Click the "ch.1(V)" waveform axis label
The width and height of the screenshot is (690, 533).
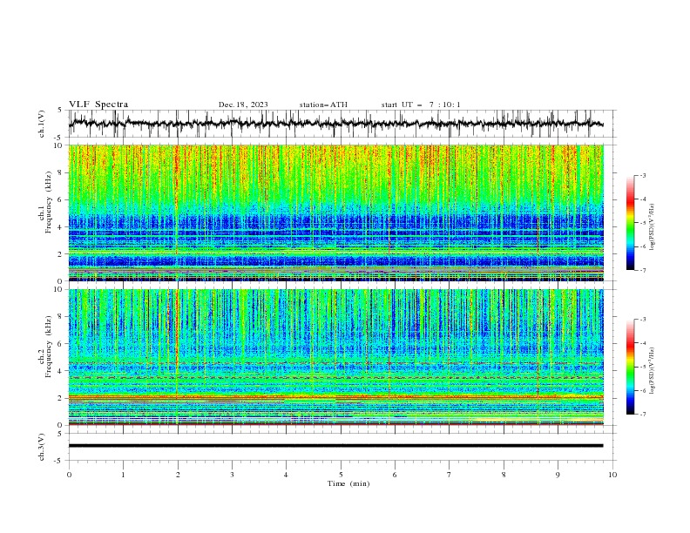tap(42, 124)
